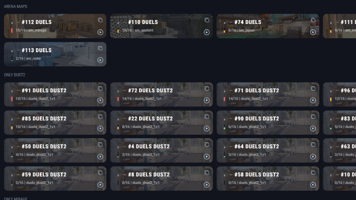Copy the #91 DUELS DUST2 address
This screenshot has width=356, height=200.
click(x=100, y=88)
